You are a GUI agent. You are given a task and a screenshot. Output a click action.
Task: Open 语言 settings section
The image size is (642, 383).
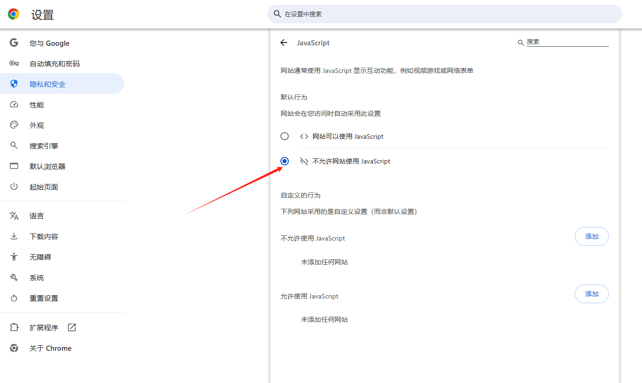[62, 216]
